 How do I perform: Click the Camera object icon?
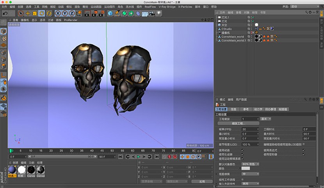click(x=152, y=13)
